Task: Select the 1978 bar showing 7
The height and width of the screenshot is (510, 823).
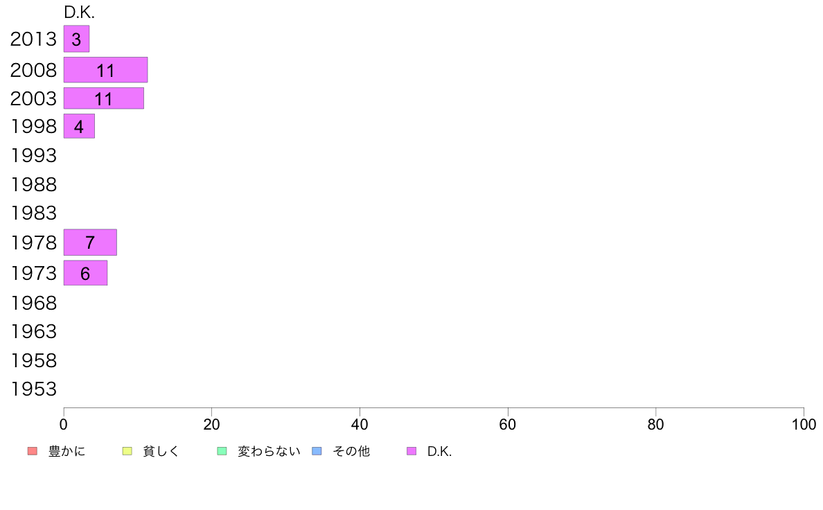Action: (x=90, y=242)
